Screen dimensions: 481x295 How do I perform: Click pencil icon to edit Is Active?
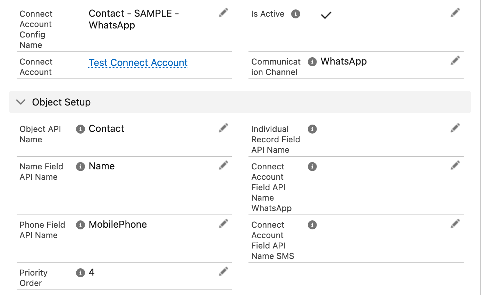point(455,13)
